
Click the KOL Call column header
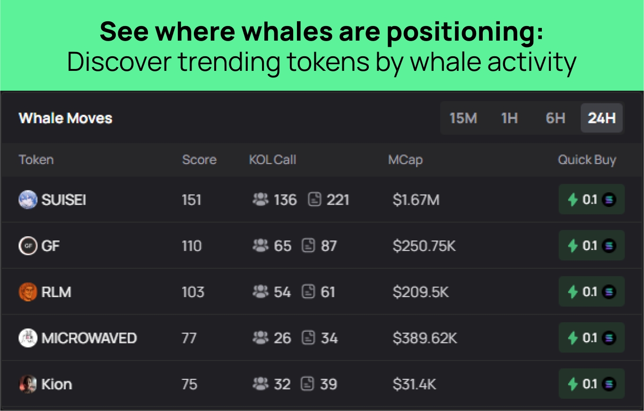[x=272, y=160]
